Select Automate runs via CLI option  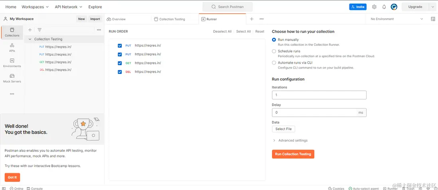(x=274, y=63)
